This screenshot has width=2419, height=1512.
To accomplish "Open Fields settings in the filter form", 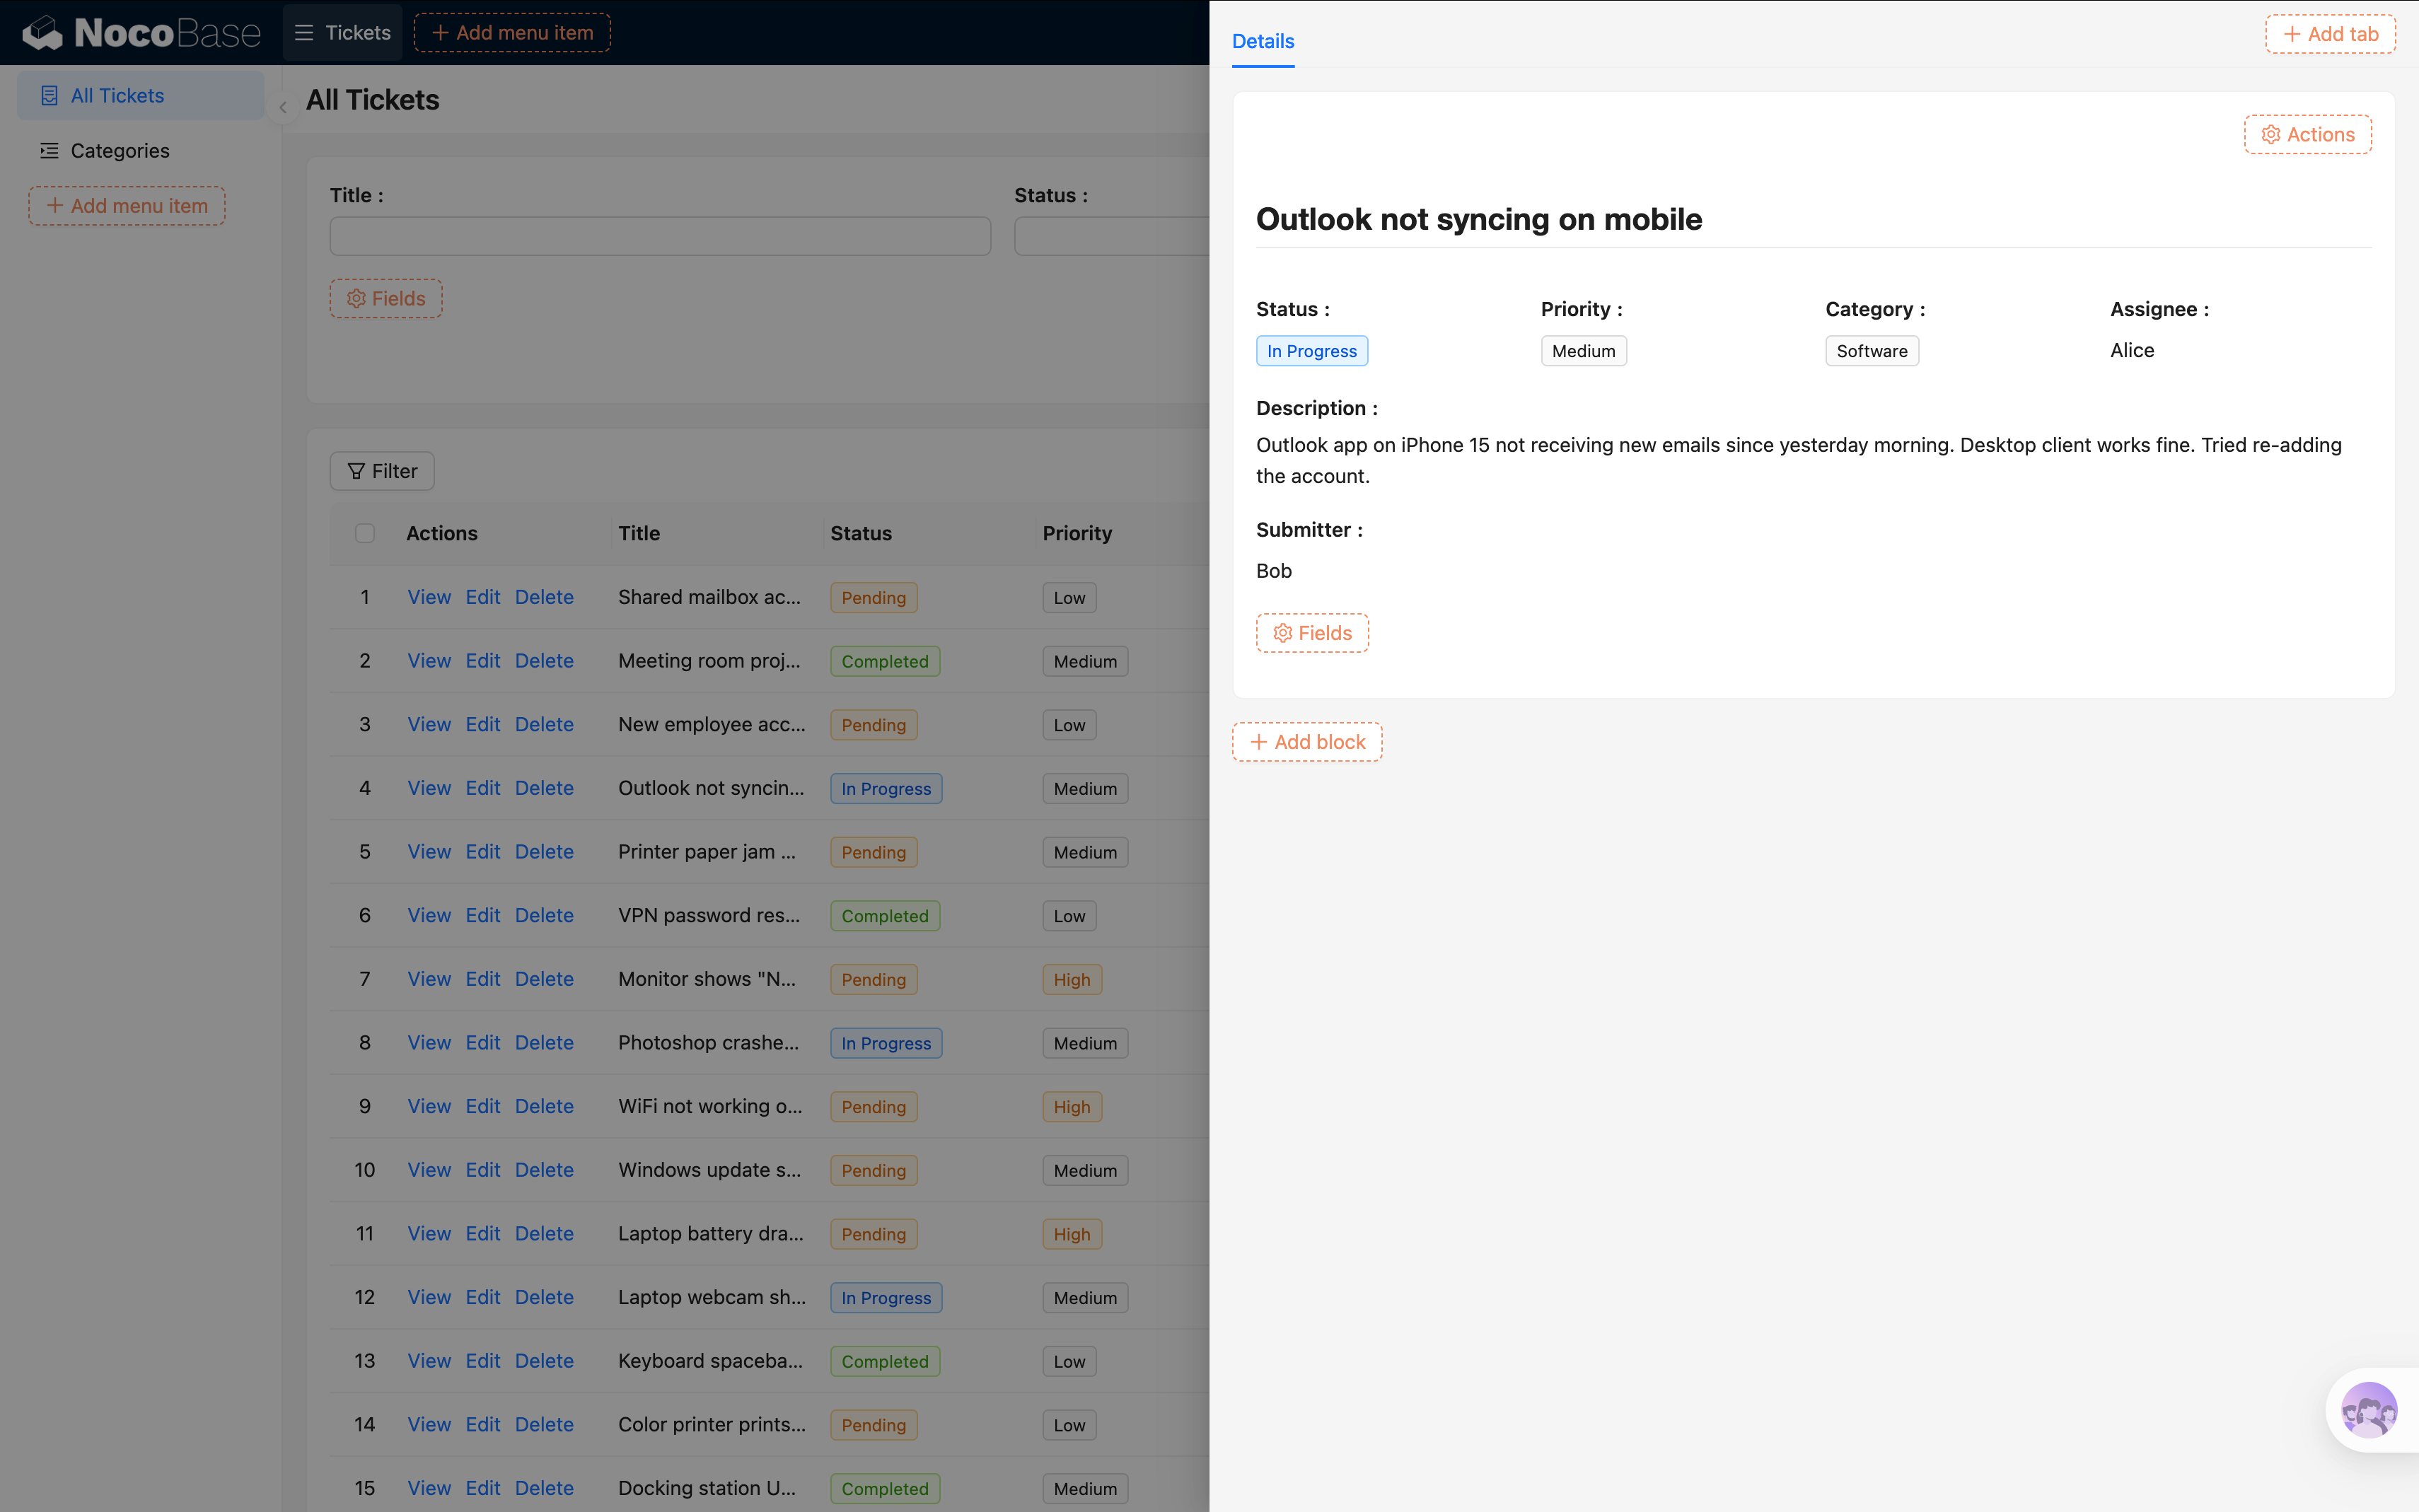I will [386, 298].
